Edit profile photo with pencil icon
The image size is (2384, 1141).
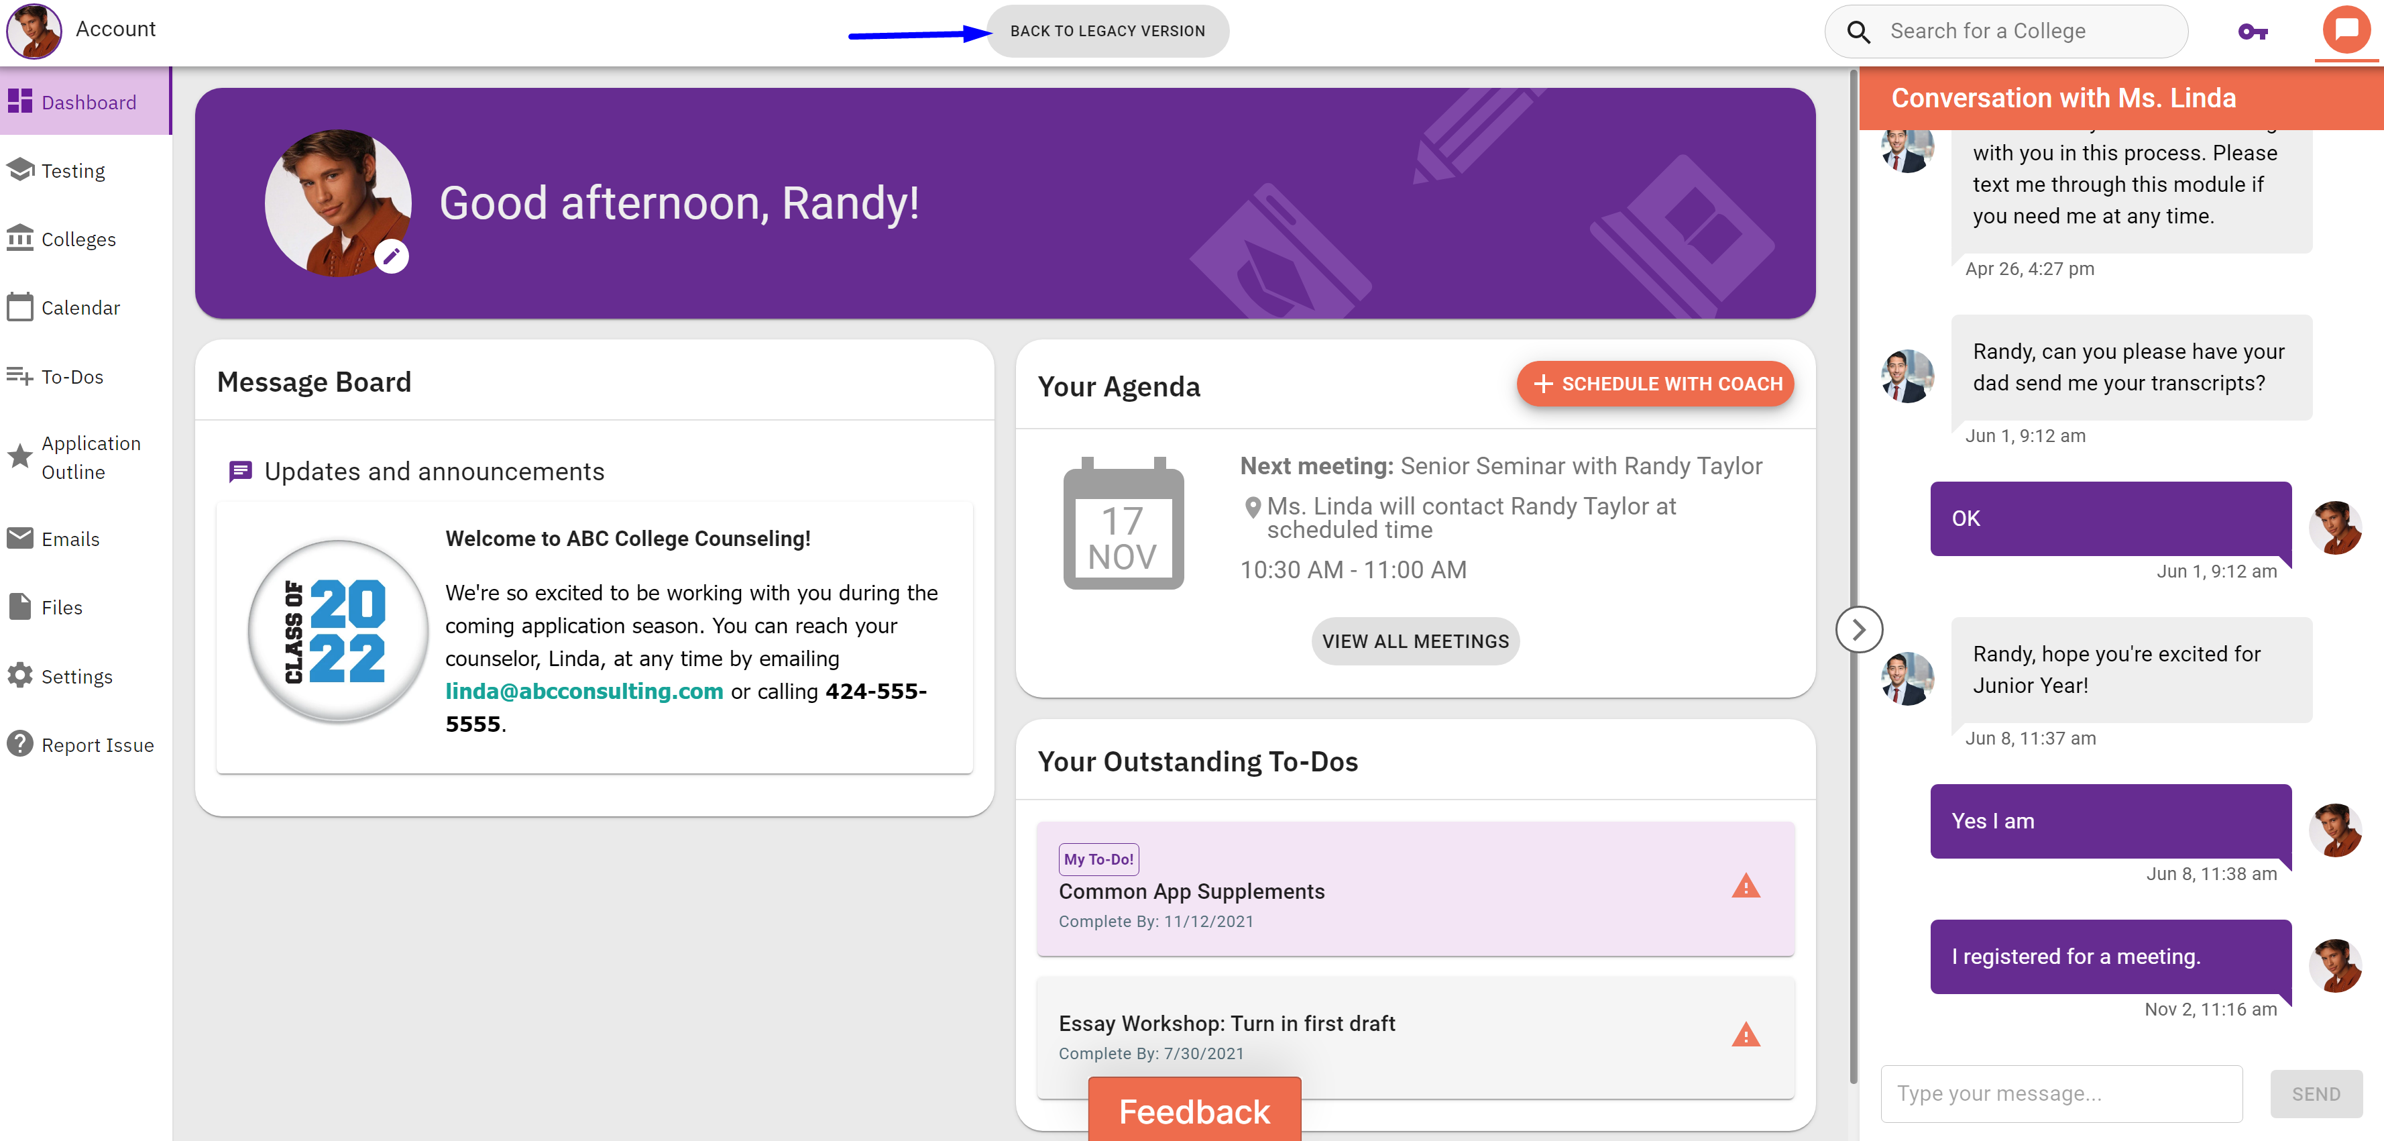392,256
